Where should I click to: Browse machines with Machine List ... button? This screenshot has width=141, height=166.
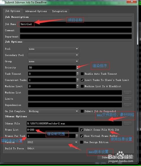127,93
